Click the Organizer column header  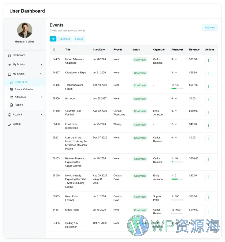[x=159, y=49]
